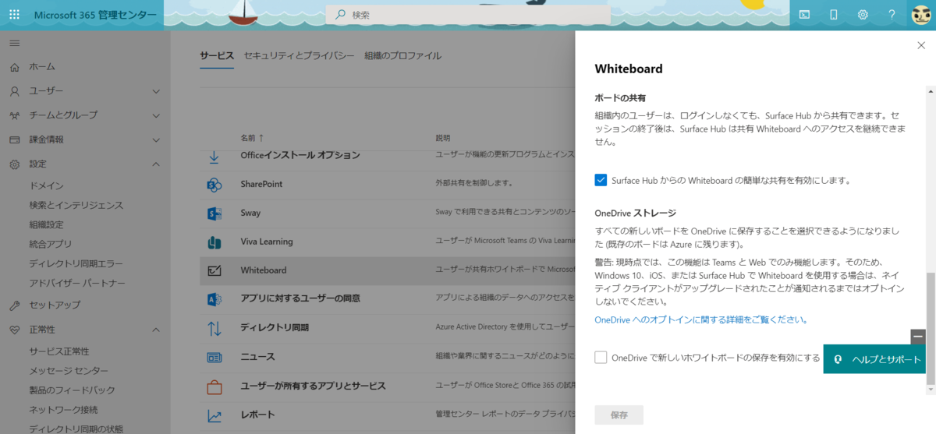
Task: Open ヘルプとサポート button
Action: click(875, 359)
